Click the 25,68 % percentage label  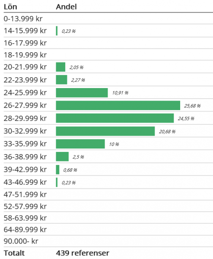tap(192, 106)
